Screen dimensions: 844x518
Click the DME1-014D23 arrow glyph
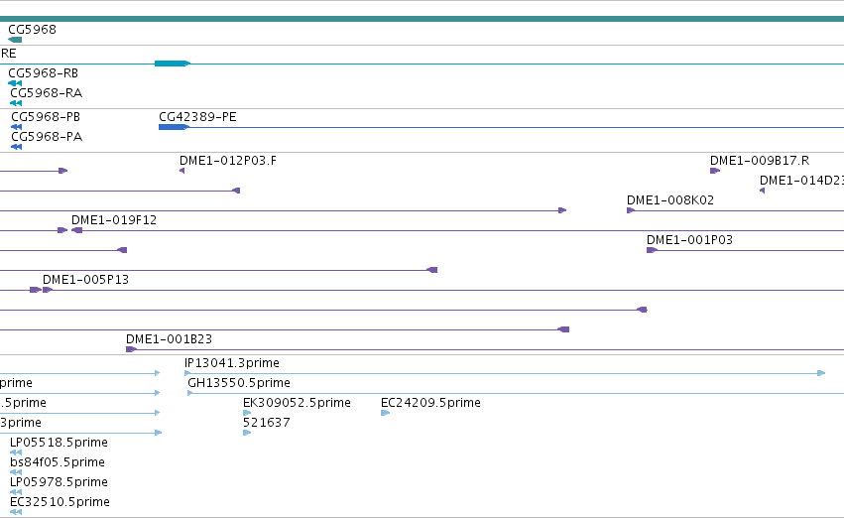pyautogui.click(x=763, y=191)
